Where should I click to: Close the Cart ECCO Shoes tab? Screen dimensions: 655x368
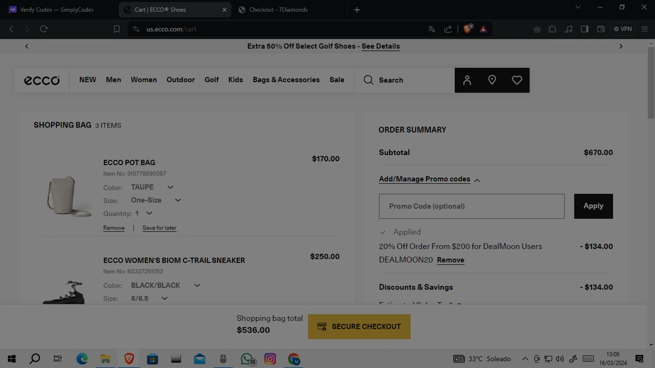pos(224,10)
